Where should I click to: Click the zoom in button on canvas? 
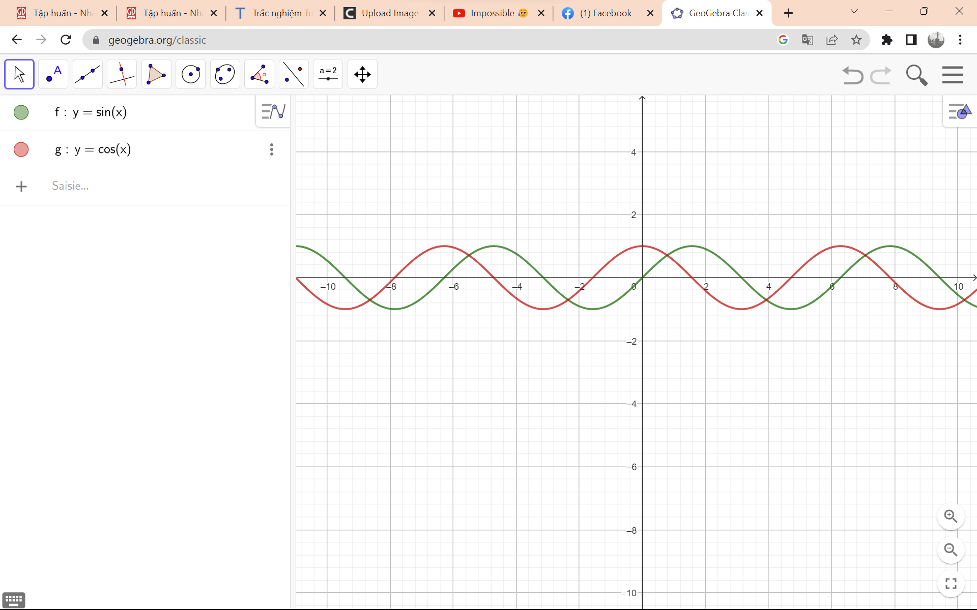950,516
